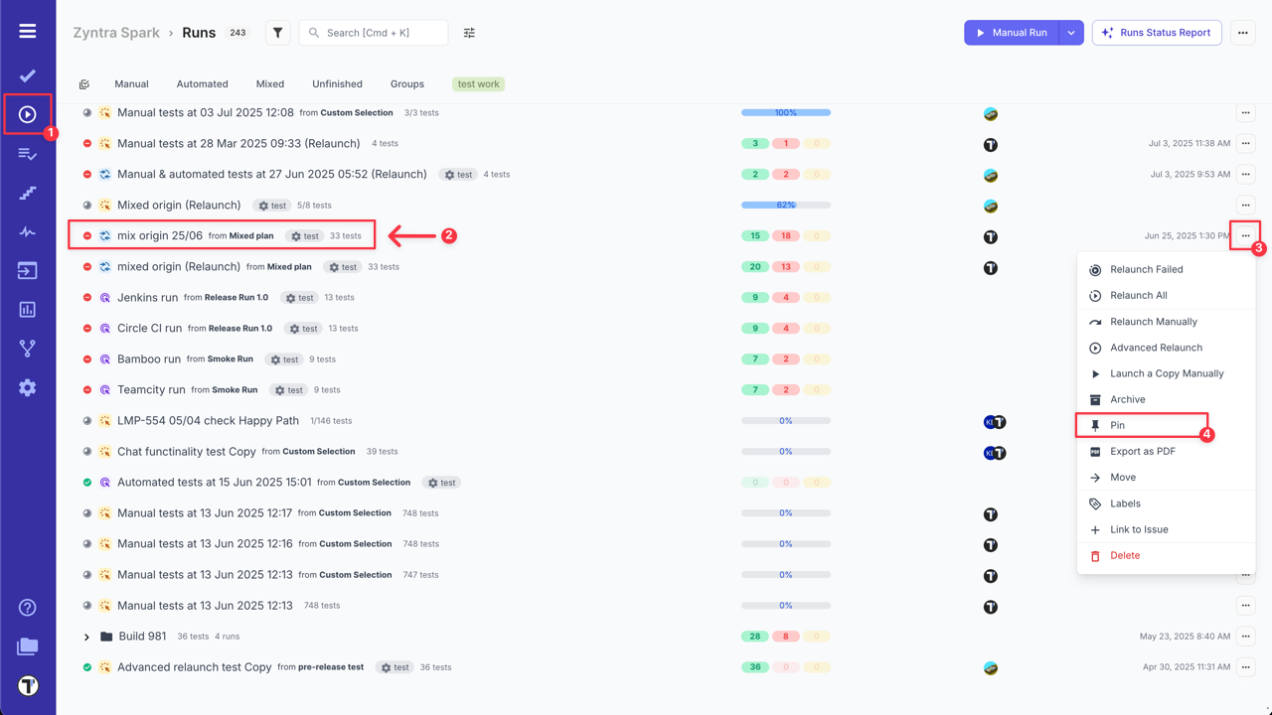This screenshot has height=715, width=1272.
Task: Open sidebar Settings gear
Action: (x=27, y=387)
